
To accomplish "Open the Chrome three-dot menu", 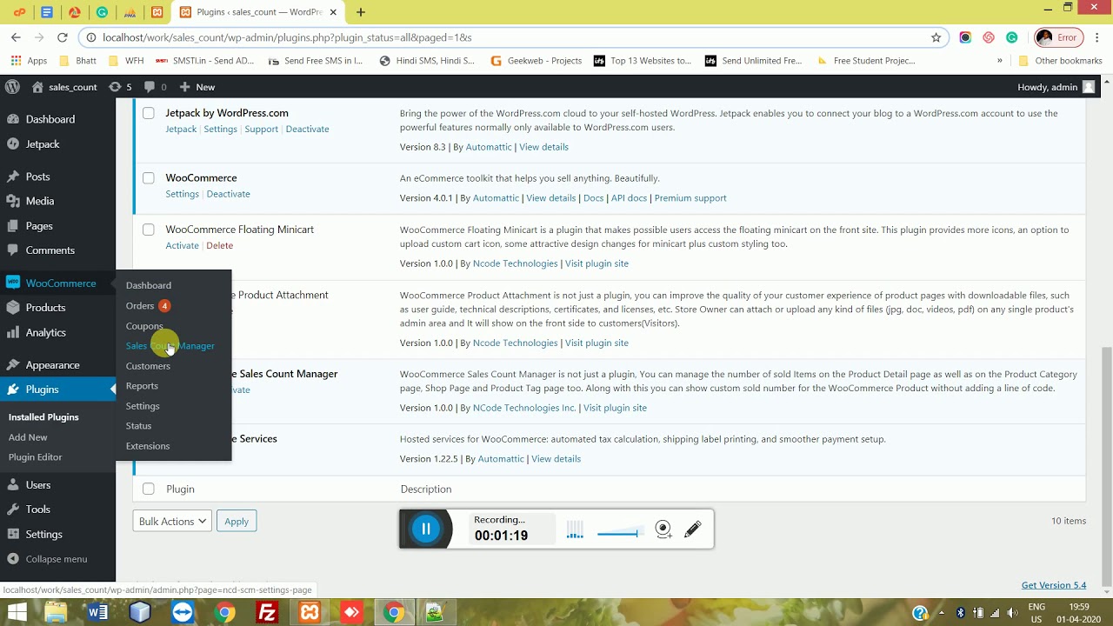I will pyautogui.click(x=1097, y=37).
